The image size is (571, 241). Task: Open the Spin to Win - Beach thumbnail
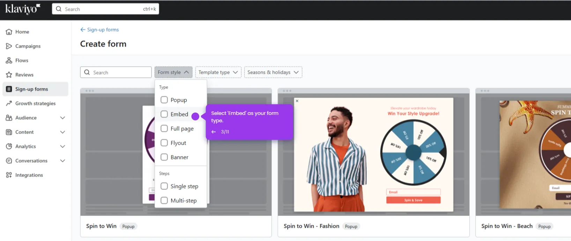pyautogui.click(x=523, y=152)
